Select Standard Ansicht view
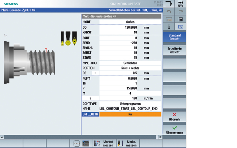The image size is (237, 148). (175, 37)
